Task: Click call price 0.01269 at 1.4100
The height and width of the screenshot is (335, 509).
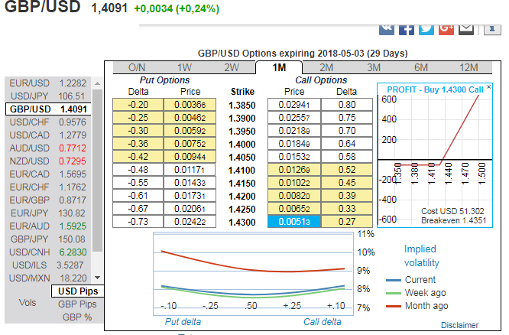Action: click(294, 170)
